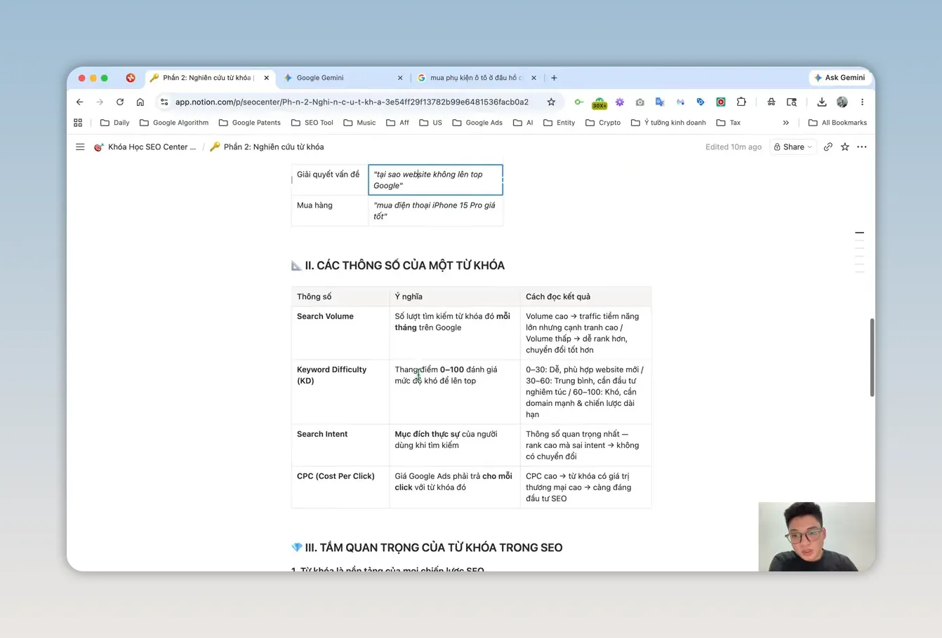This screenshot has width=942, height=638.
Task: Click the URL address bar
Action: pyautogui.click(x=352, y=102)
